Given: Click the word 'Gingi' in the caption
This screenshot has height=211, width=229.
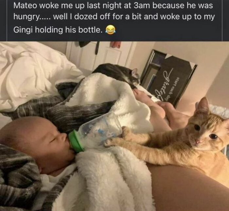Looking at the screenshot, I should click(23, 30).
